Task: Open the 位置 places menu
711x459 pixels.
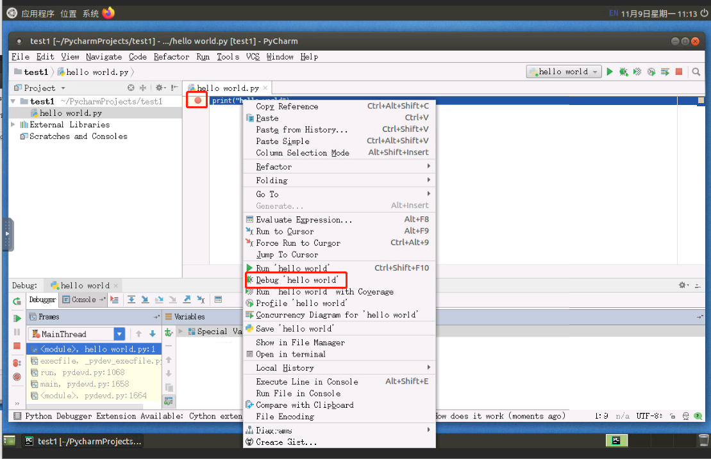Action: click(x=69, y=13)
